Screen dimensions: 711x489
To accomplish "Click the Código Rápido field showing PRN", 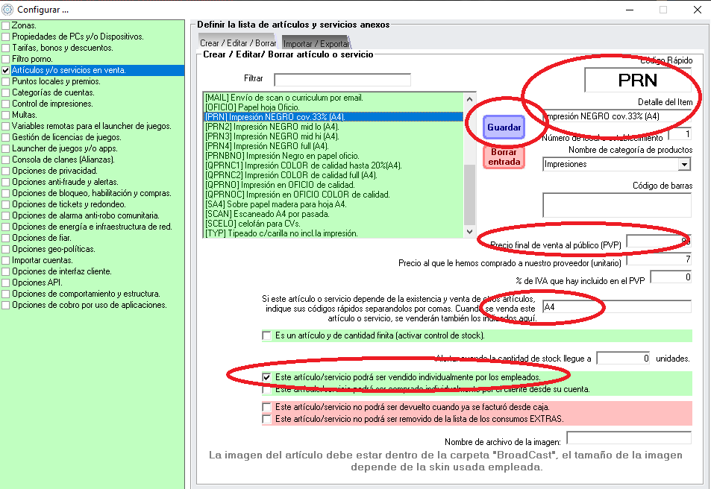I will pyautogui.click(x=638, y=81).
